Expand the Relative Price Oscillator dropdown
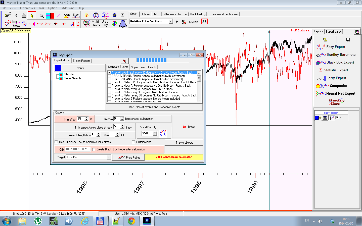362x226 pixels. coord(171,22)
